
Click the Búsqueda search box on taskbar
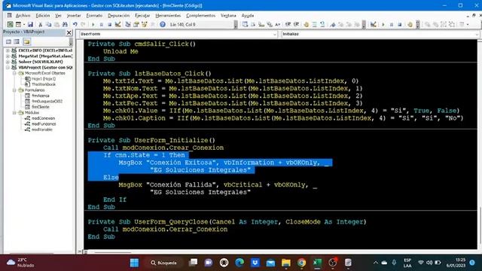point(163,263)
